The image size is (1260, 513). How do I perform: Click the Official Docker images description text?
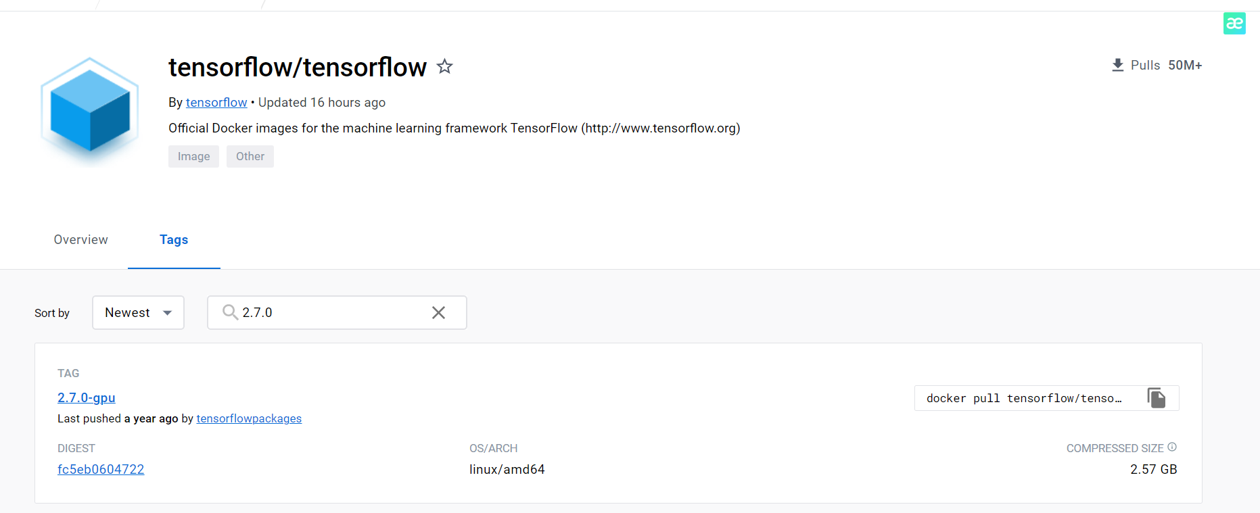point(454,128)
